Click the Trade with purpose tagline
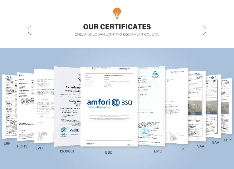234x169 pixels. tap(99, 107)
